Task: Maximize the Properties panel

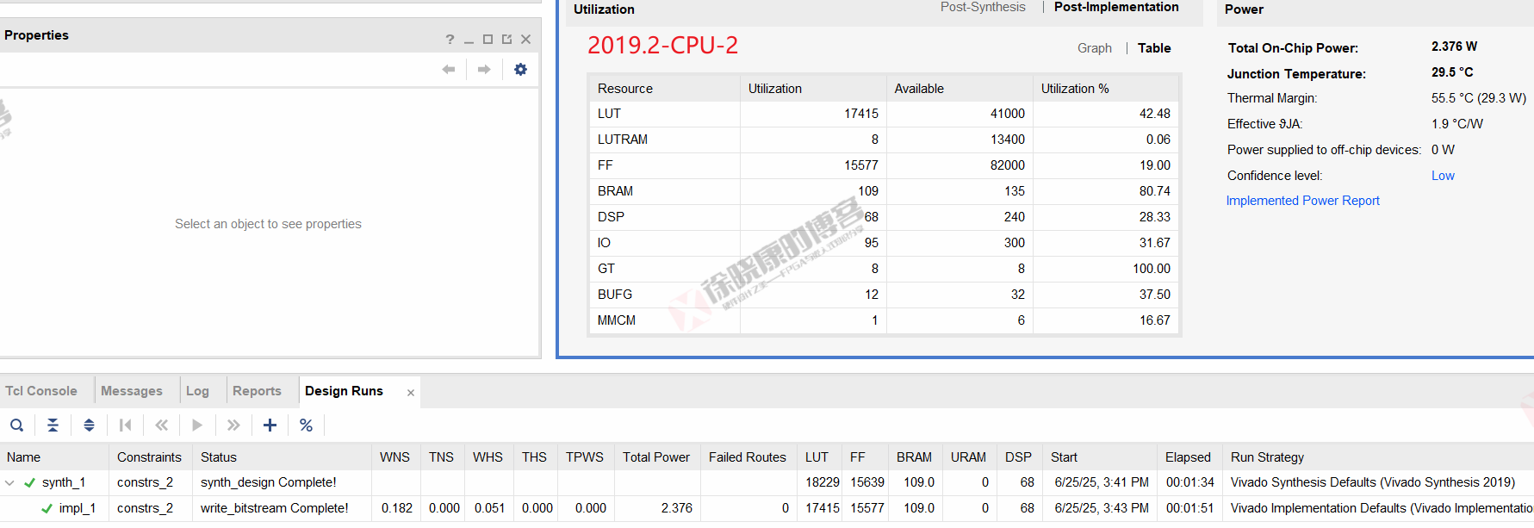Action: click(x=488, y=40)
